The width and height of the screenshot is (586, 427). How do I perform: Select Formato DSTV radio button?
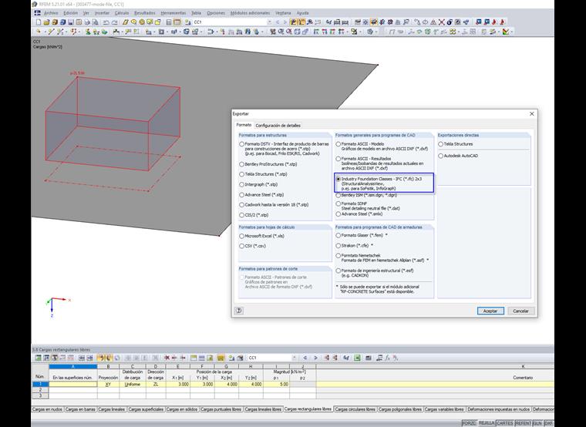click(x=242, y=144)
